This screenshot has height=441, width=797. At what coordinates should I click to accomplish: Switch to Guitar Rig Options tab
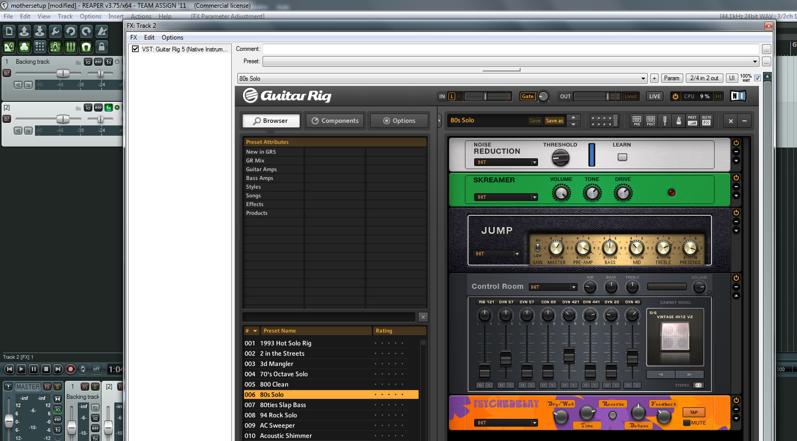(x=400, y=121)
